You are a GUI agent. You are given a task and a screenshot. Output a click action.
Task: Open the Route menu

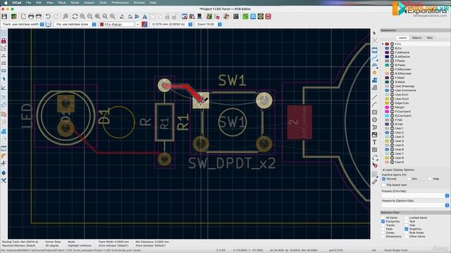click(x=75, y=3)
